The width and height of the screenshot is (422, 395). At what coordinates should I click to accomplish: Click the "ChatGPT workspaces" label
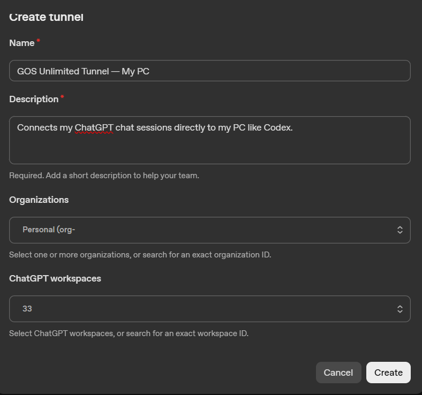click(55, 278)
